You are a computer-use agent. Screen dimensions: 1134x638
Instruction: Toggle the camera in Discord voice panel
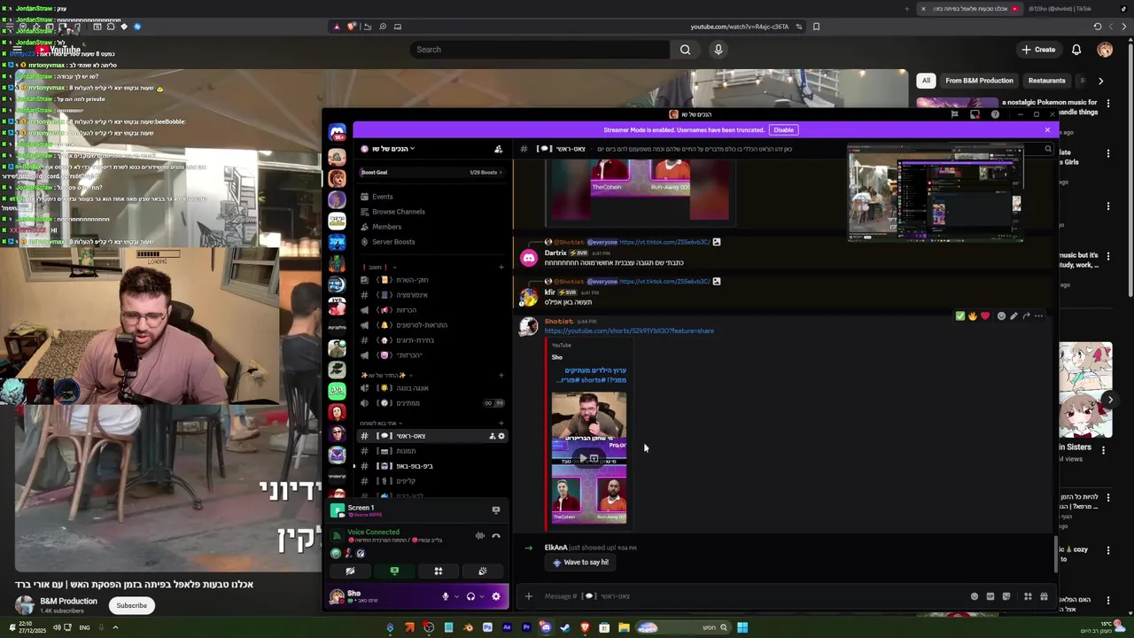[350, 572]
